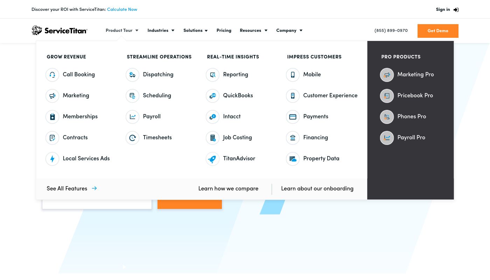
Task: Click the Intacct integration icon
Action: tap(213, 117)
